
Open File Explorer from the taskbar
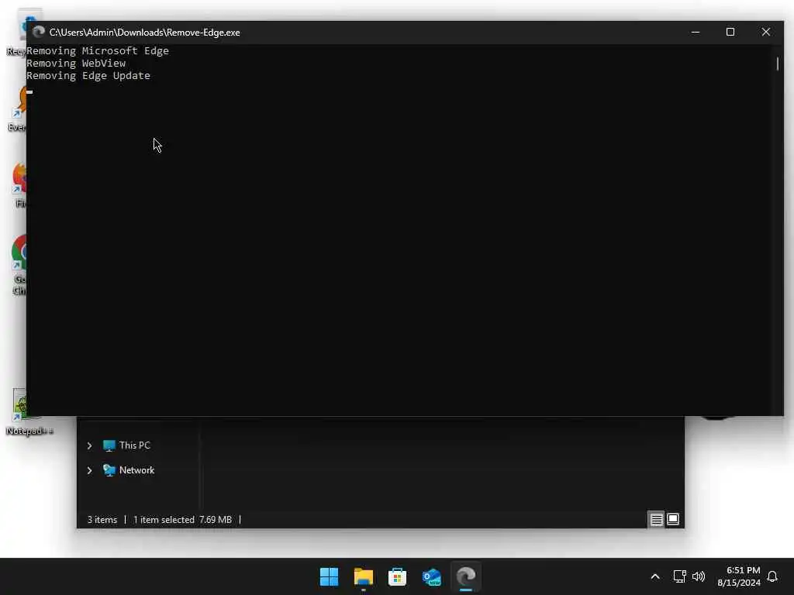click(363, 576)
